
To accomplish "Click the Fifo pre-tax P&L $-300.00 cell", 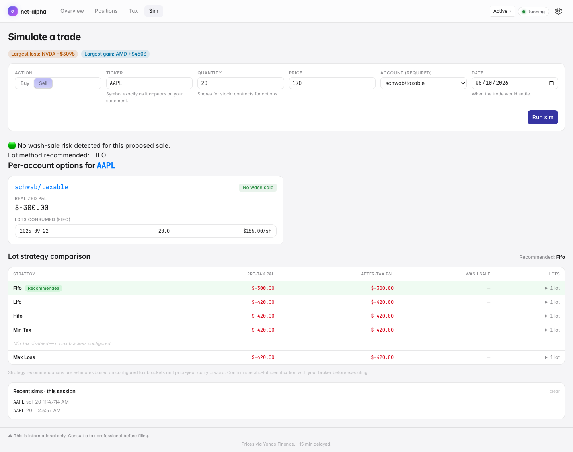I will click(x=263, y=288).
